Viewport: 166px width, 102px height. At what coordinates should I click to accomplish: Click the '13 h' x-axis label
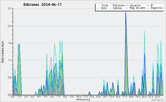(x=98, y=97)
